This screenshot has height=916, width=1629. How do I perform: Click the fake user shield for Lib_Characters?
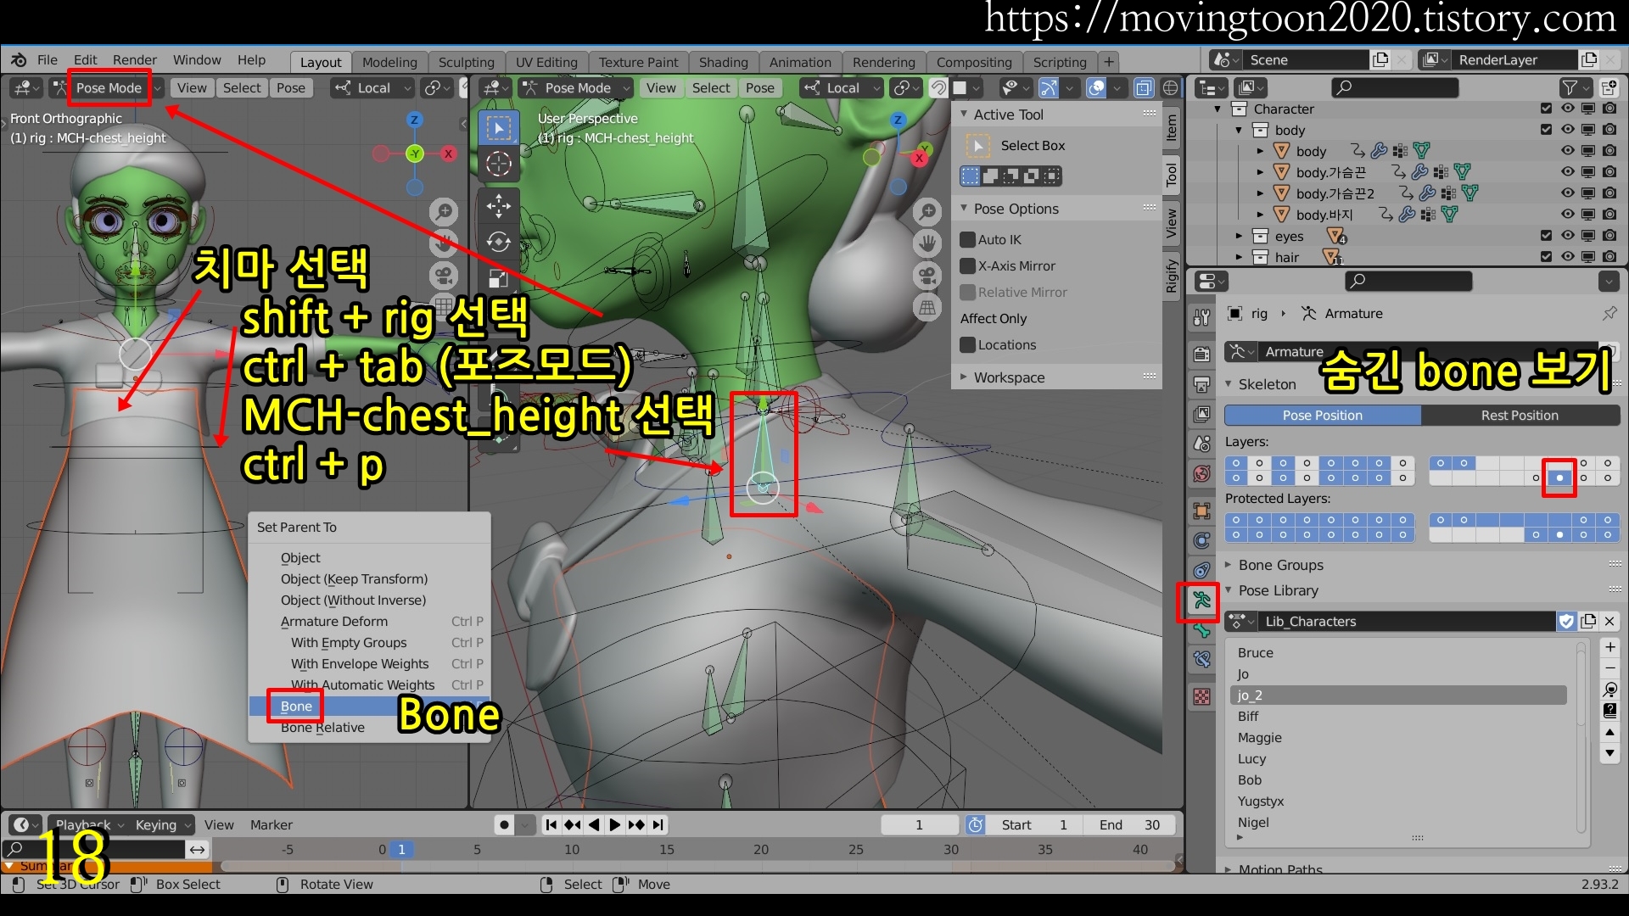tap(1566, 622)
